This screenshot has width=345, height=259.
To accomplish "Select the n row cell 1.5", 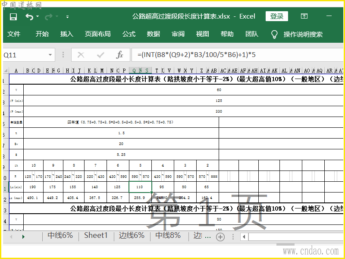I will [x=121, y=133].
